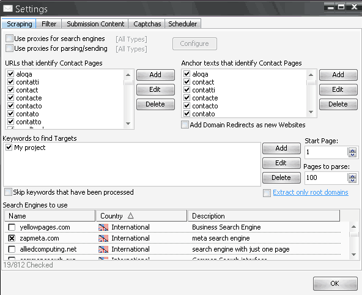The image size is (362, 295).
Task: Increase Start Page spinner value
Action: [x=353, y=150]
